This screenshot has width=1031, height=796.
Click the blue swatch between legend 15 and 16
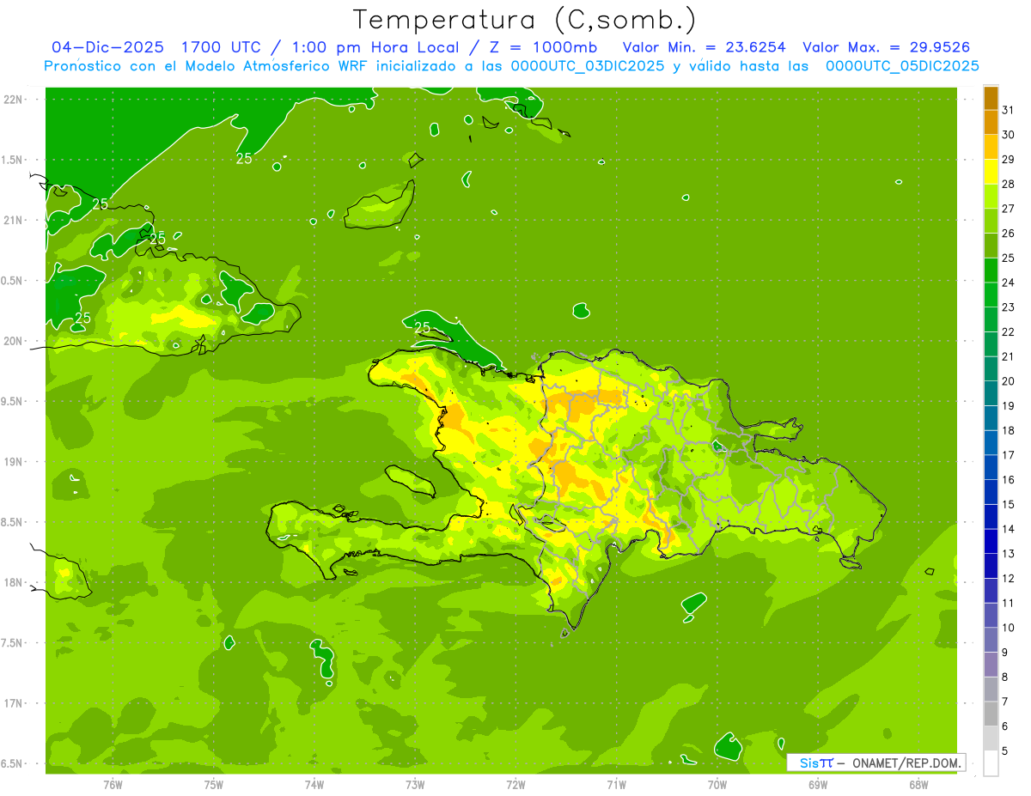pyautogui.click(x=991, y=492)
